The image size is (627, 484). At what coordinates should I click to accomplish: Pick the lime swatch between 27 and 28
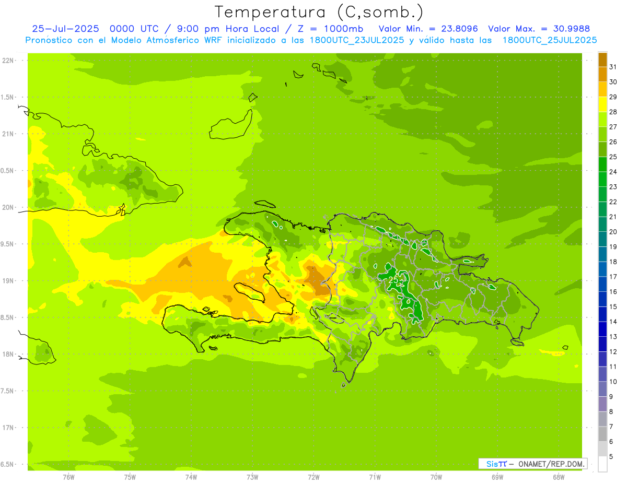click(x=602, y=120)
